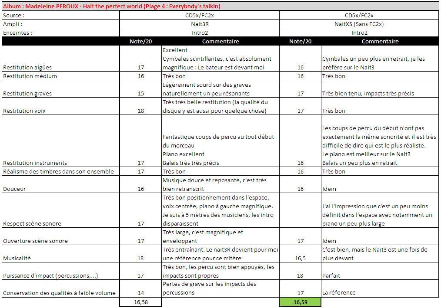
Task: Click the 'Très entraînant' Musicalité comment
Action: pos(220,254)
